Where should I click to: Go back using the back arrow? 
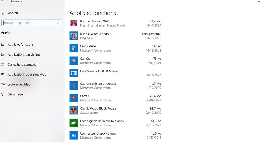[x=3, y=2]
